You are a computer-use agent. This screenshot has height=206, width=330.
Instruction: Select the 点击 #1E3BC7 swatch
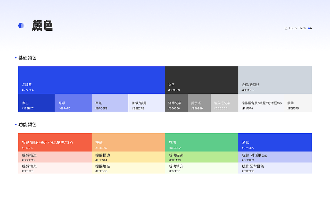coord(36,103)
